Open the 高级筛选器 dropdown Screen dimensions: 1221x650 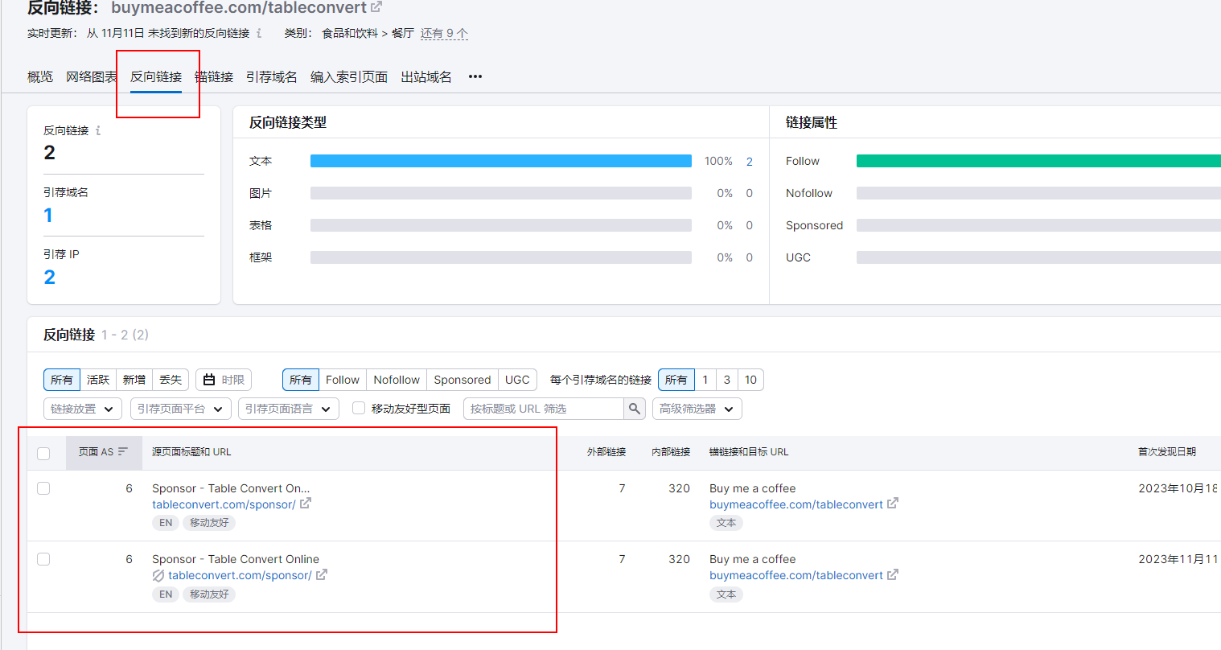click(697, 409)
